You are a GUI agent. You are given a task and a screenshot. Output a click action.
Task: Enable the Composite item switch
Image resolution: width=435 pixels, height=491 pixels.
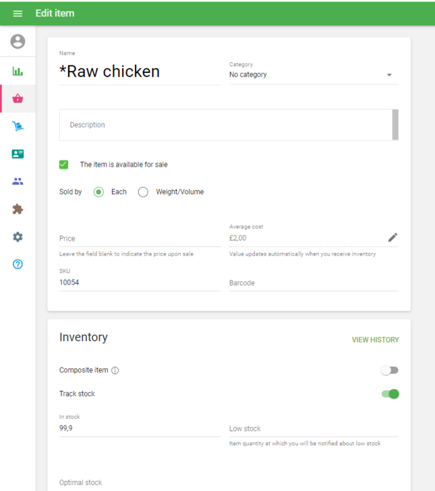coord(390,370)
